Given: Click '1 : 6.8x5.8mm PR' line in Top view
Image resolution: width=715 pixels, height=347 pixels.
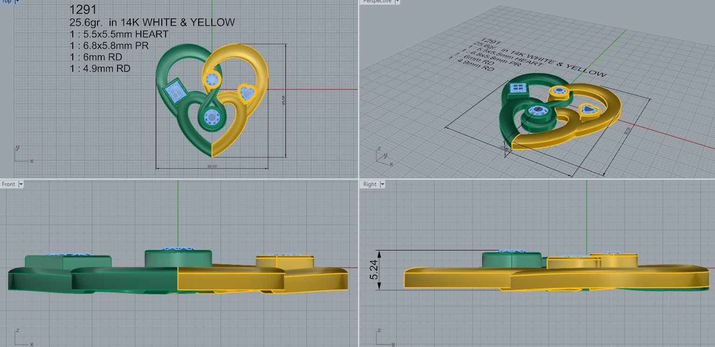Looking at the screenshot, I should click(109, 46).
